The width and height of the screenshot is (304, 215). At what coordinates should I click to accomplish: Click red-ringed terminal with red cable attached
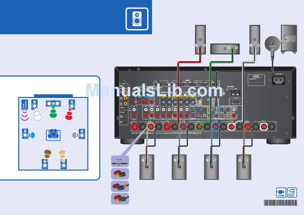pyautogui.click(x=167, y=127)
